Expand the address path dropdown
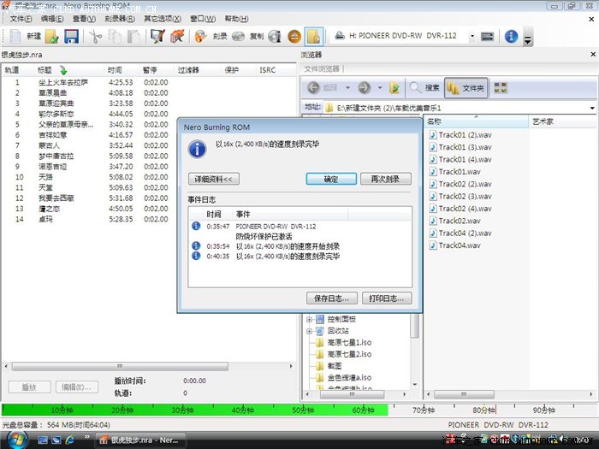Image resolution: width=599 pixels, height=449 pixels. [592, 108]
